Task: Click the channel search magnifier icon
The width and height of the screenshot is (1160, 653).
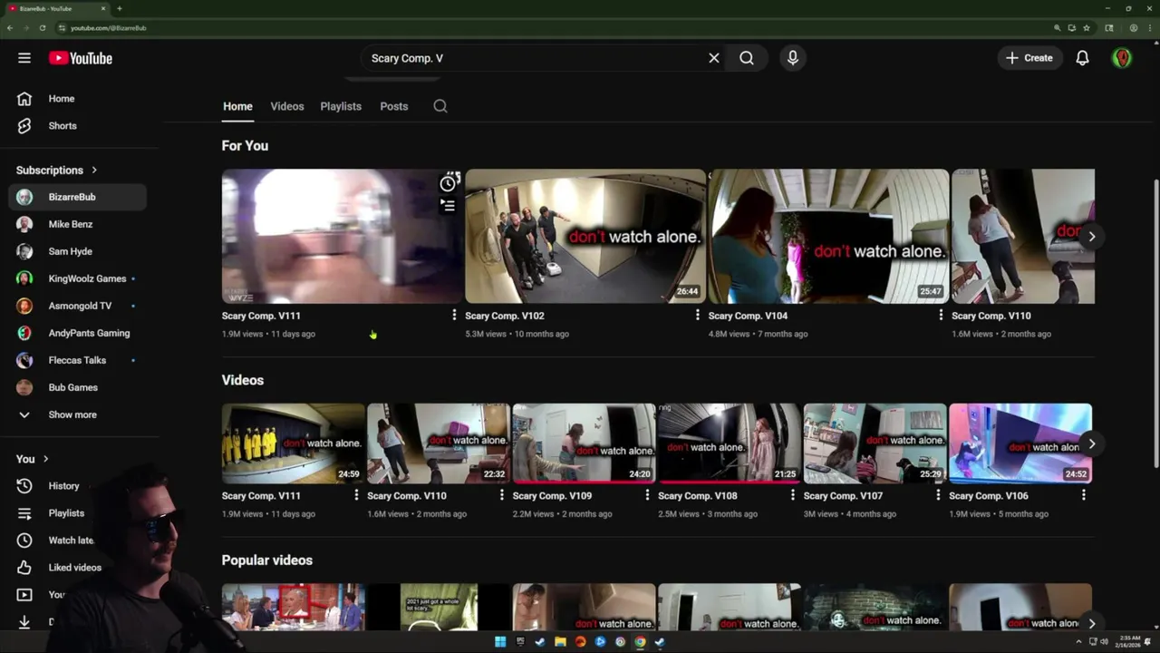Action: point(440,106)
